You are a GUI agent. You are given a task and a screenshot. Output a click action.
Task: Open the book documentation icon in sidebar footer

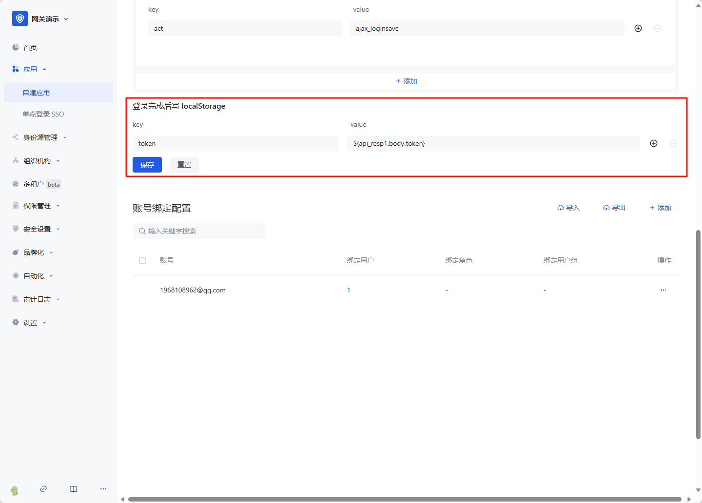(x=74, y=489)
